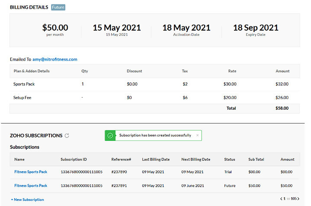Viewport: 311px width, 206px height.
Task: Select the Qty column header
Action: (84, 71)
